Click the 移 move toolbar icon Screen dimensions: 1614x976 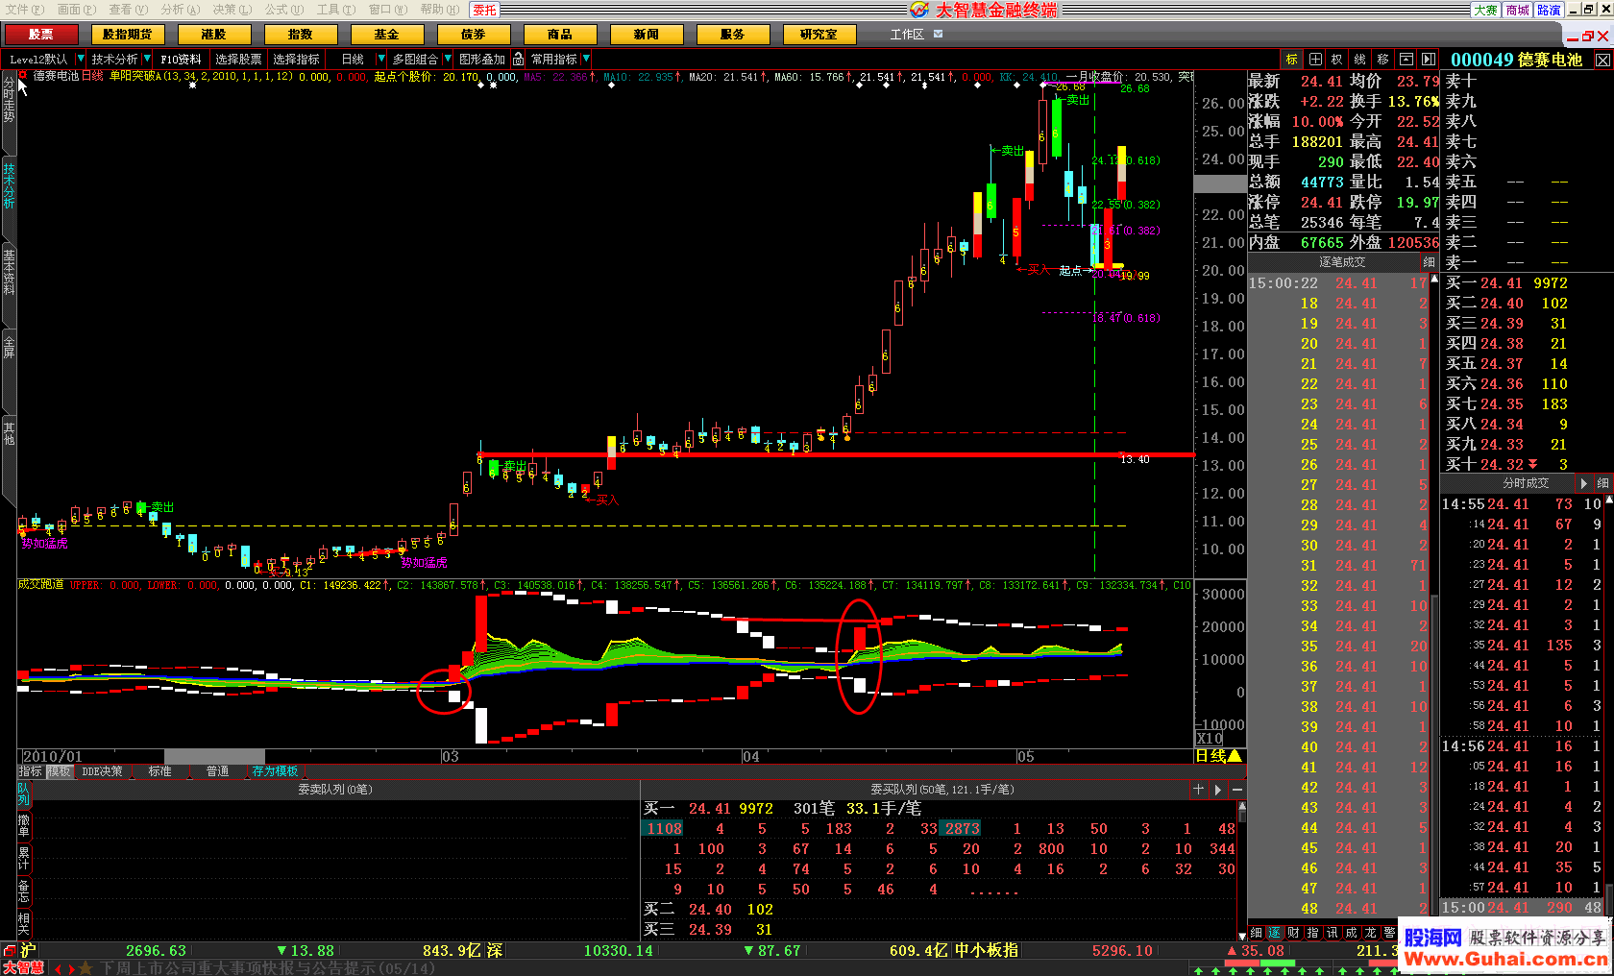tap(1383, 60)
